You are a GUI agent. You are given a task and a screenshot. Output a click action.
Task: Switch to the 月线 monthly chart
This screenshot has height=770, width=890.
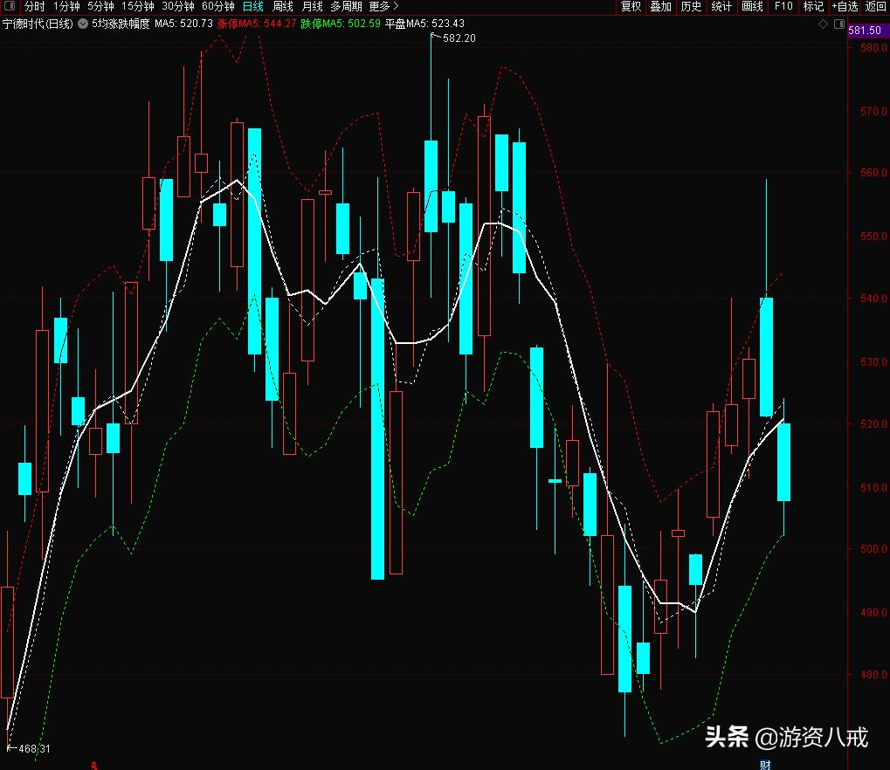(x=312, y=6)
